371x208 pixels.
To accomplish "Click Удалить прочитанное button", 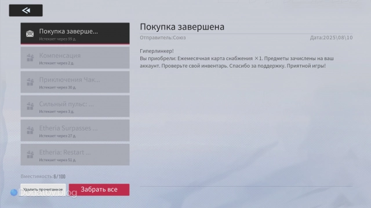I will pyautogui.click(x=43, y=190).
